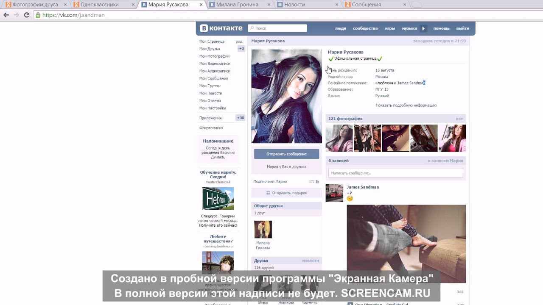Open Милана Гронина's avatar in common friends
Screen dimensions: 543x305
click(x=263, y=229)
